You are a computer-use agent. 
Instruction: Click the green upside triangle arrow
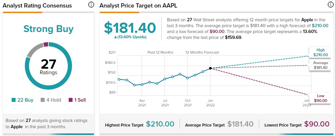click(x=115, y=37)
